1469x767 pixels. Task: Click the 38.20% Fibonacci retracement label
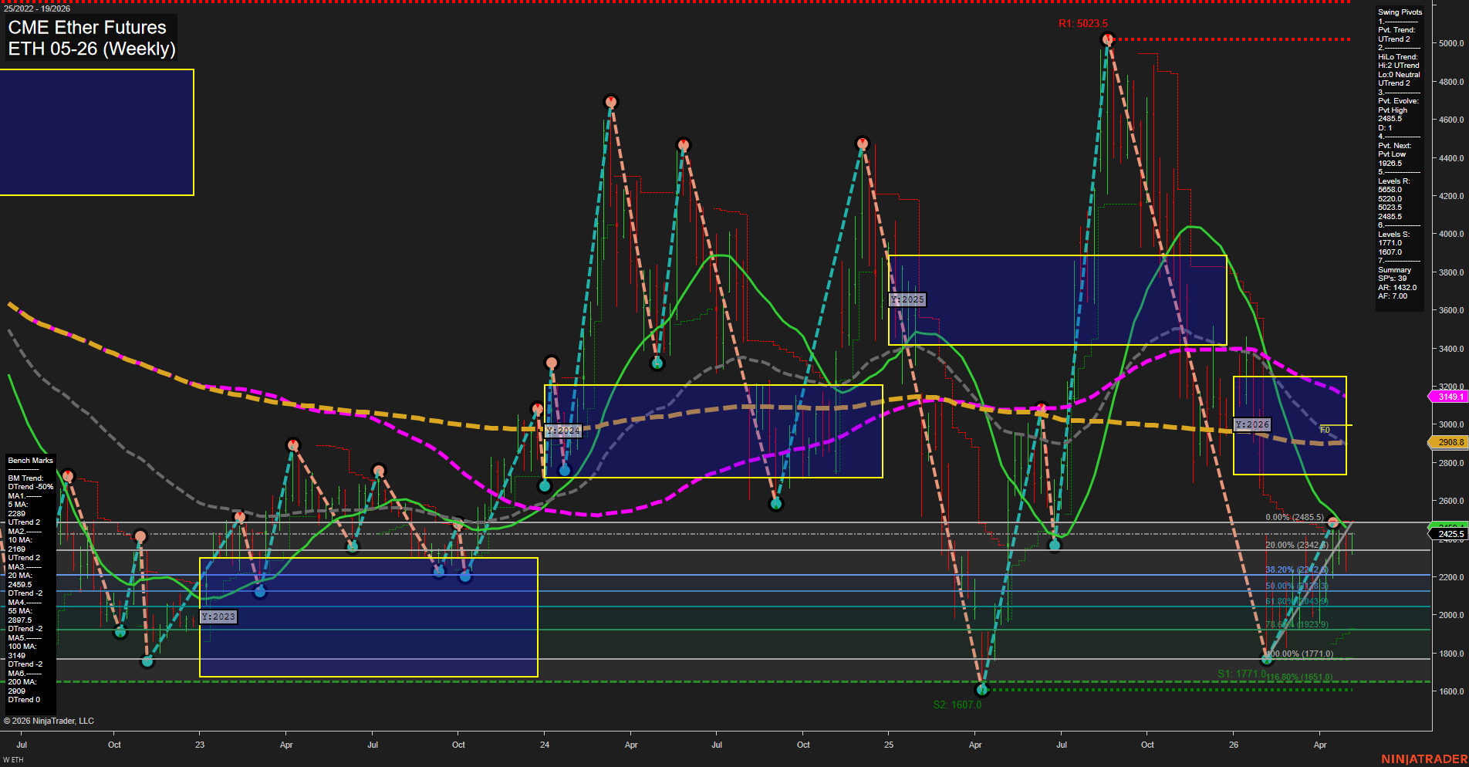(1296, 569)
